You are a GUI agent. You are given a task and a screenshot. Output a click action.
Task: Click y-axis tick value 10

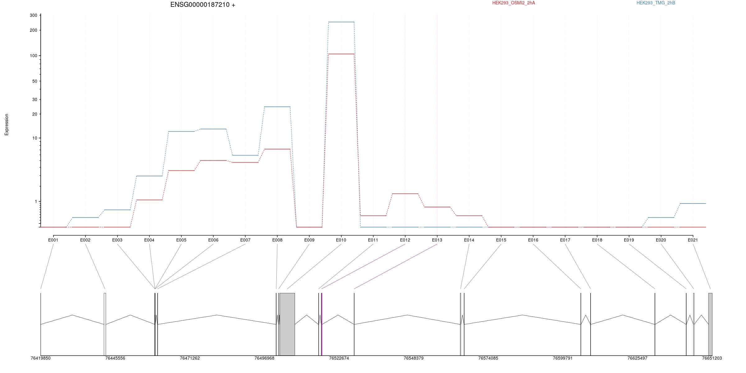click(35, 138)
